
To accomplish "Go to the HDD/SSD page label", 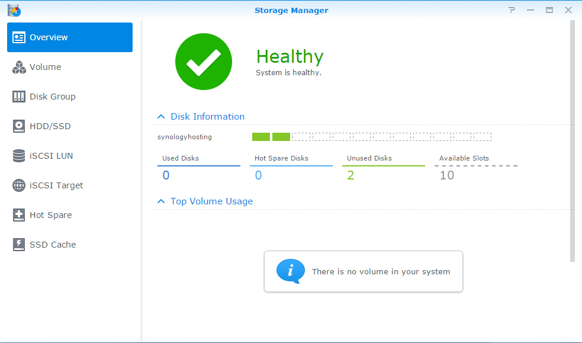I will [x=50, y=126].
